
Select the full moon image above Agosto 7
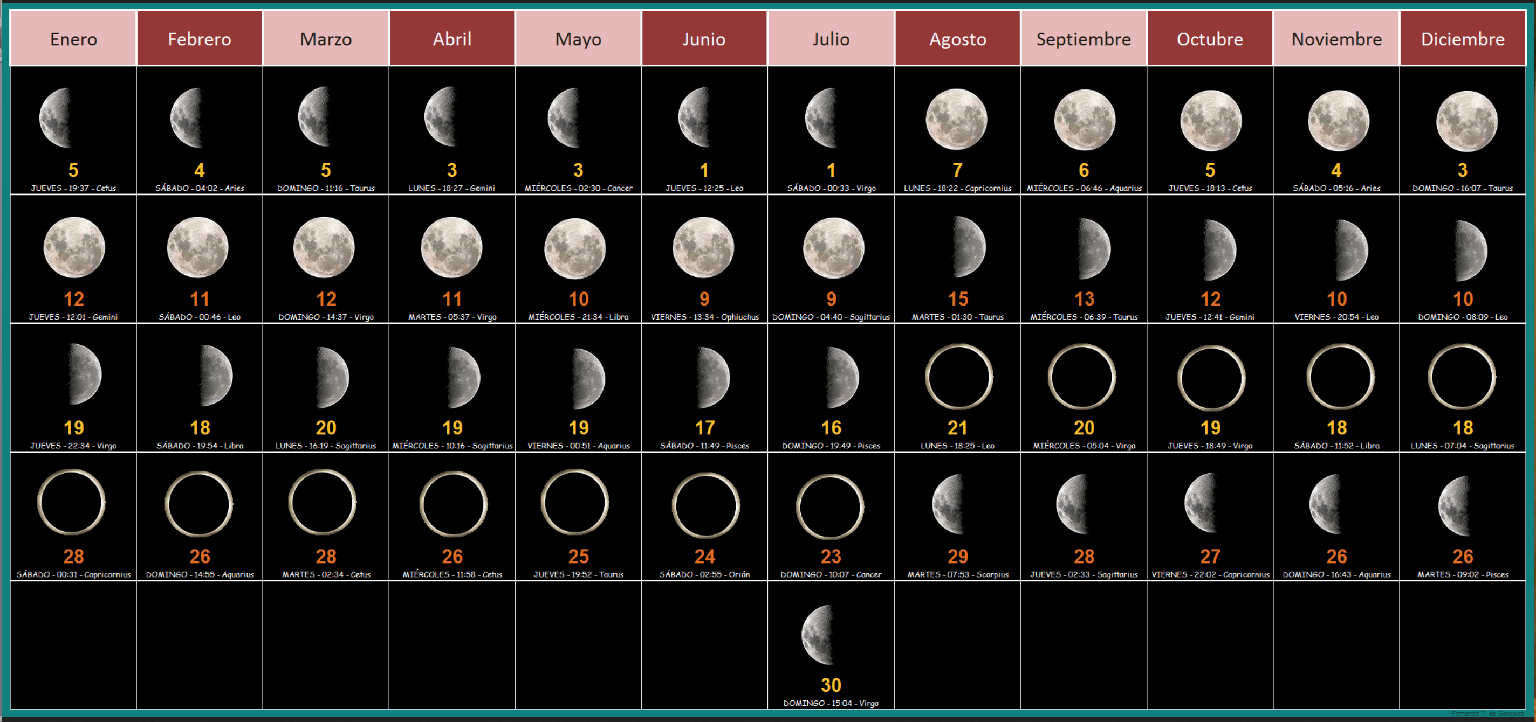[x=956, y=120]
